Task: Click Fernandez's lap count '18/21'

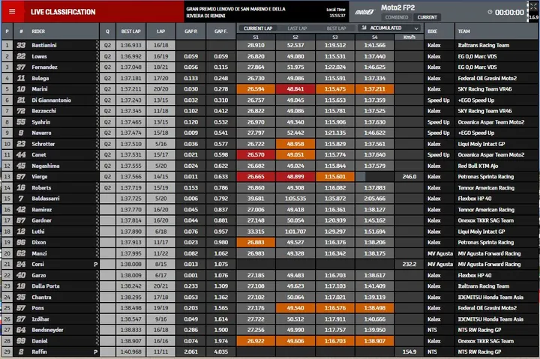Action: (x=160, y=67)
